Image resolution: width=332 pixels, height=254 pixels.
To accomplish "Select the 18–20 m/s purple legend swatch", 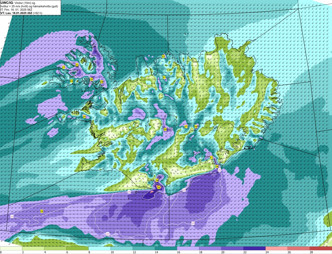I will click(x=210, y=249).
